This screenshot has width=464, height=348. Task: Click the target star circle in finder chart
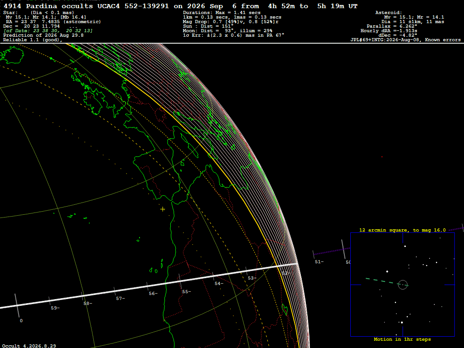tap(403, 285)
